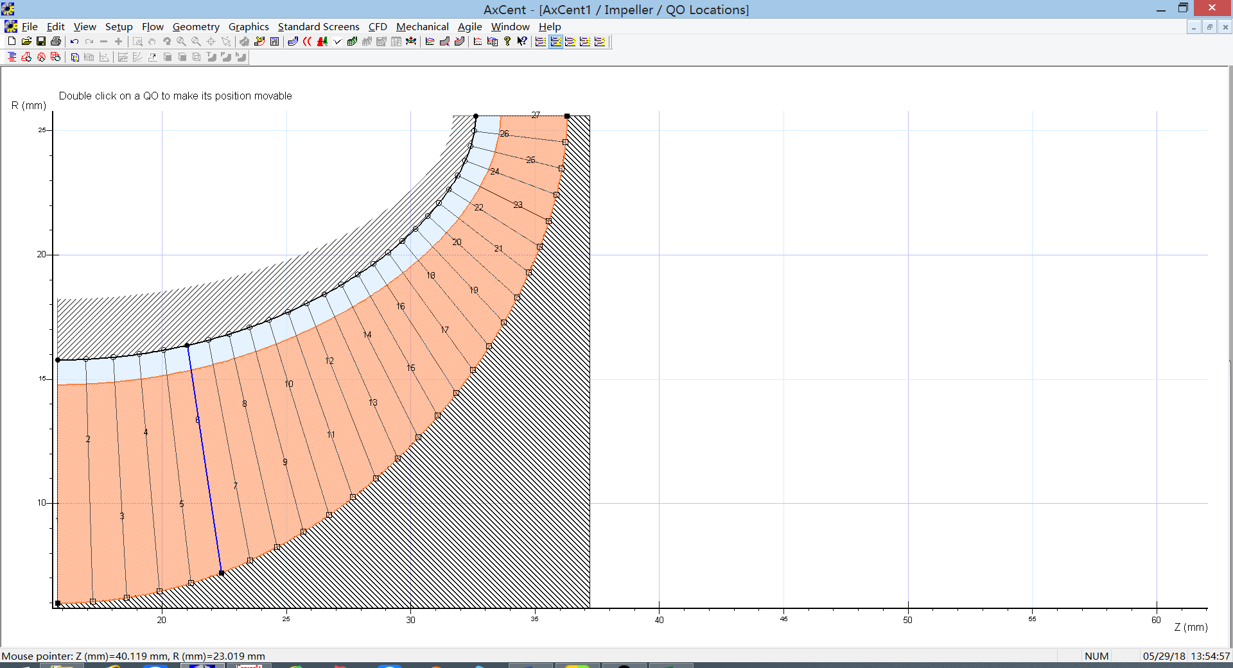Toggle standard screen layout 3

point(570,42)
